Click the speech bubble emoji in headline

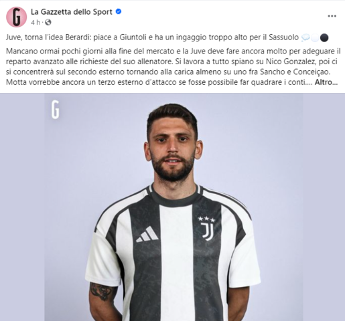click(x=305, y=37)
